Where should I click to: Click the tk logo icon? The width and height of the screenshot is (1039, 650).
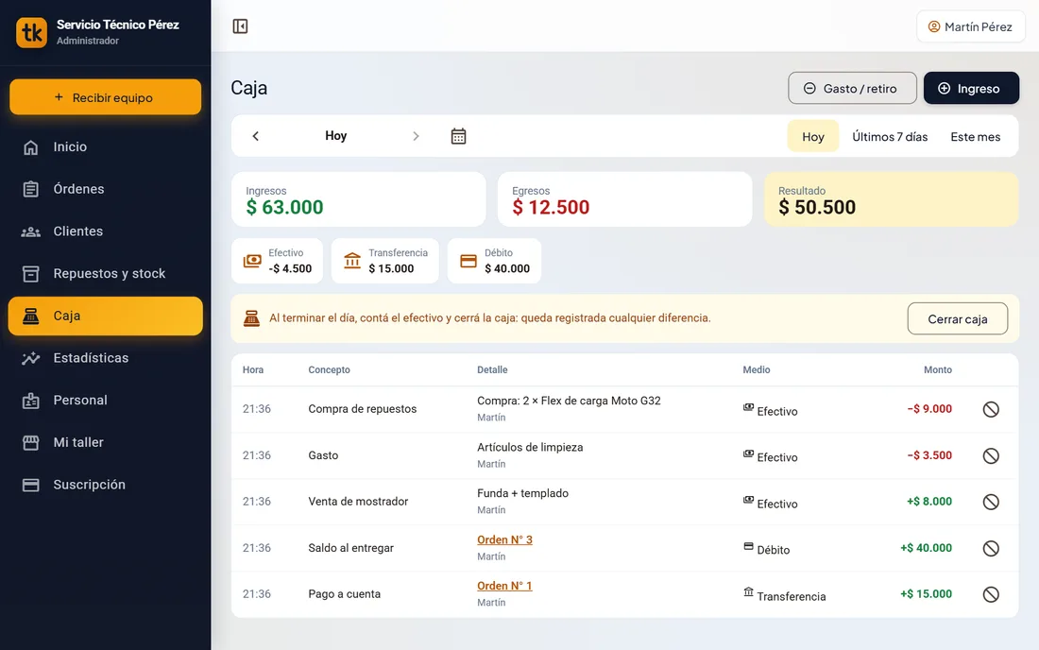click(x=32, y=32)
